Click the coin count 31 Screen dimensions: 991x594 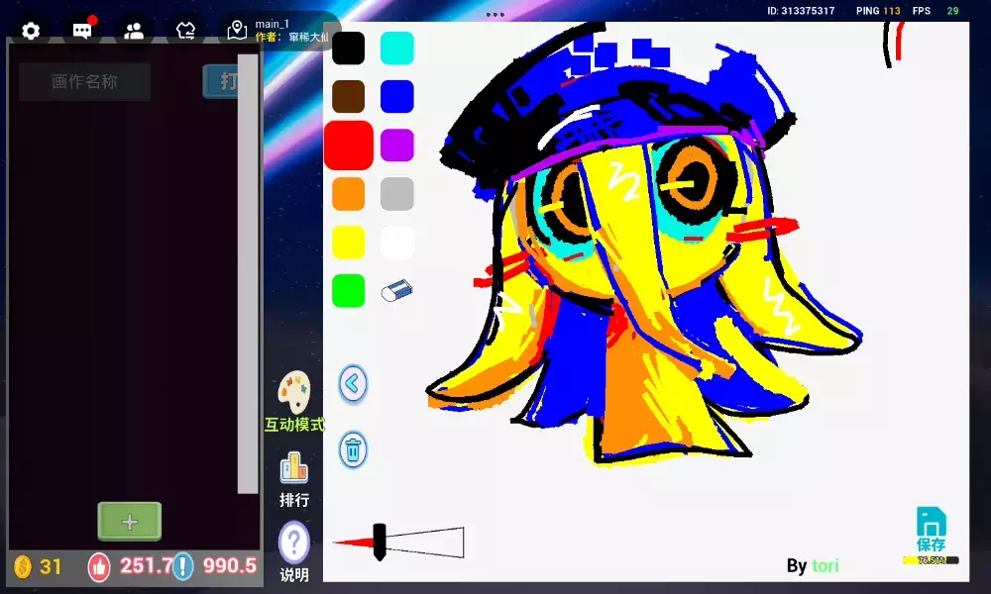[x=51, y=566]
